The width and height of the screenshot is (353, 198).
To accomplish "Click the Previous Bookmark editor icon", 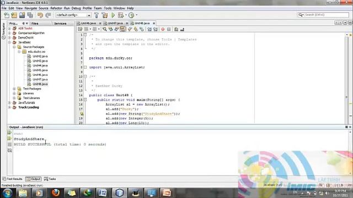I will click(x=130, y=29).
